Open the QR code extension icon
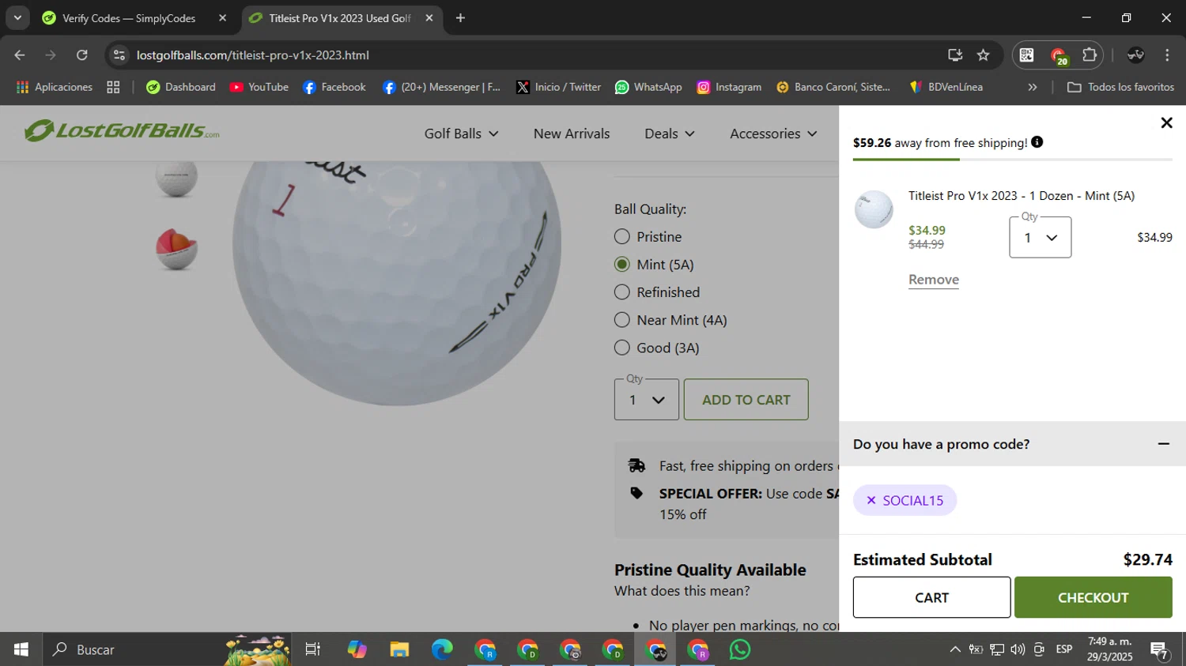 (1026, 55)
